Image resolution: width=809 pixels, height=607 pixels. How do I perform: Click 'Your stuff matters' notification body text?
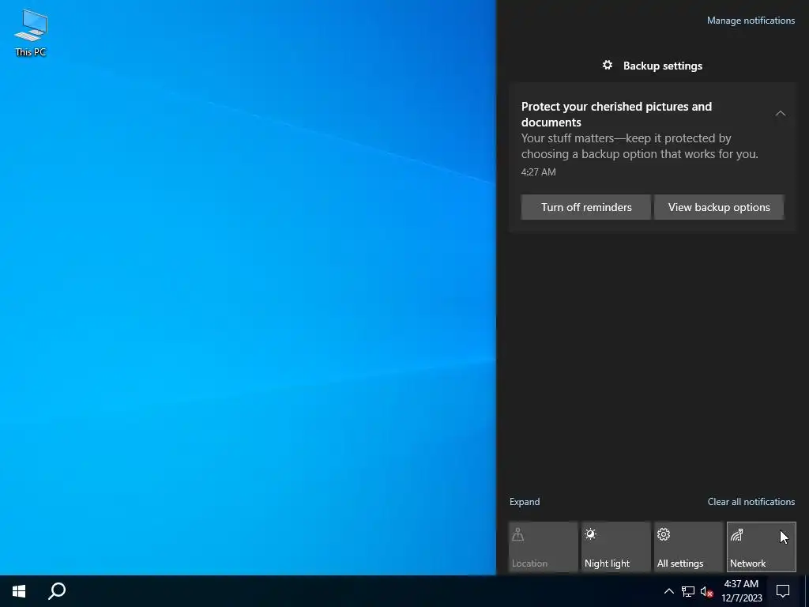point(639,146)
